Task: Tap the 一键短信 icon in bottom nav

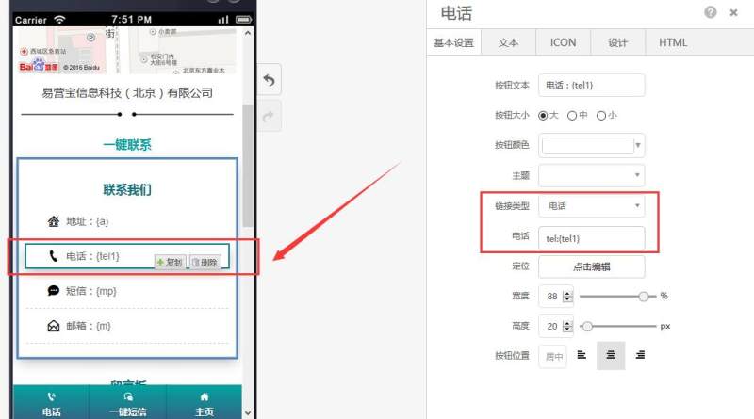Action: click(128, 397)
